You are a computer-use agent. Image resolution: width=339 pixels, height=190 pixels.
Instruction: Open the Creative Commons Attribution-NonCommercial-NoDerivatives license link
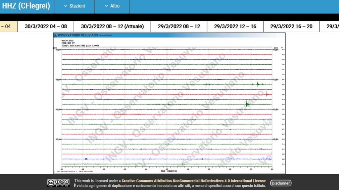(x=193, y=181)
